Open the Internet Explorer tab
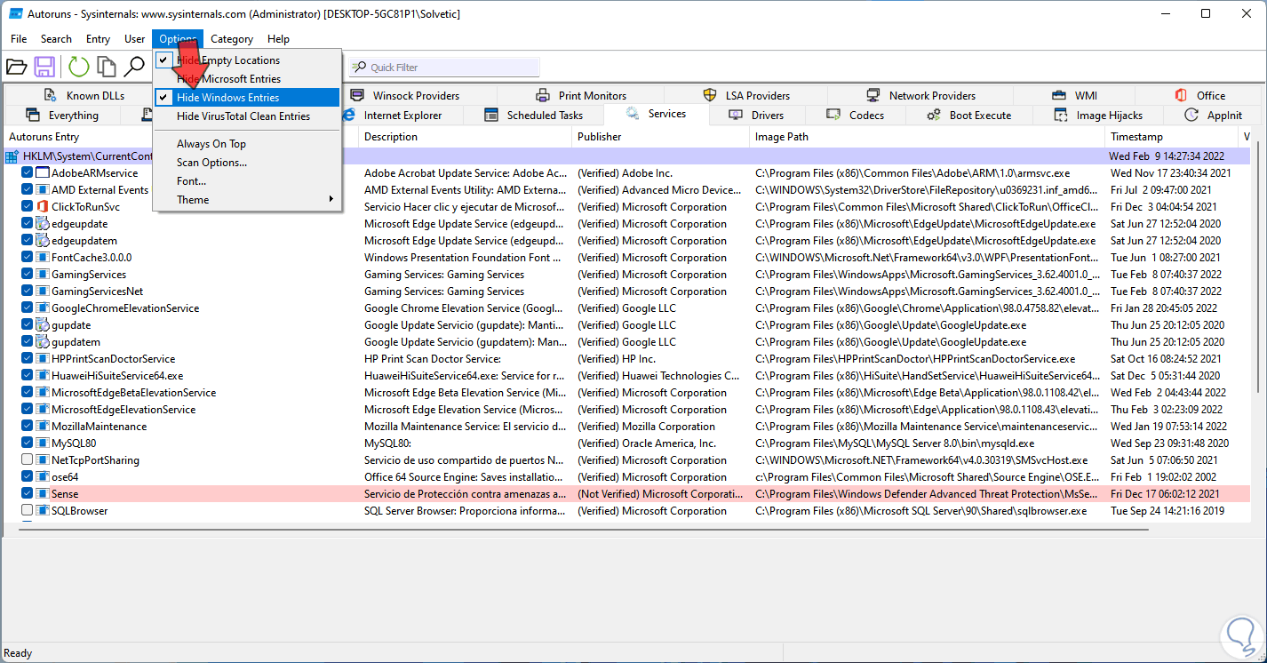Viewport: 1267px width, 663px height. pos(392,116)
